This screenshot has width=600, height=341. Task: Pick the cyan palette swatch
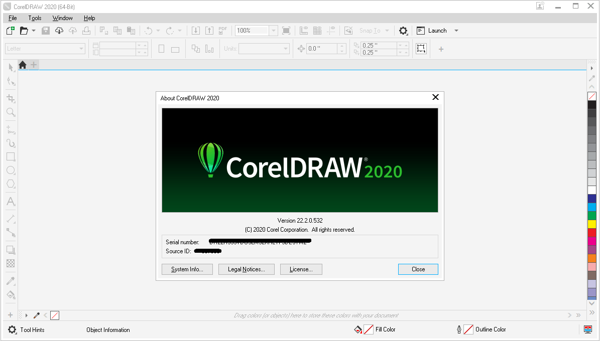tap(592, 207)
